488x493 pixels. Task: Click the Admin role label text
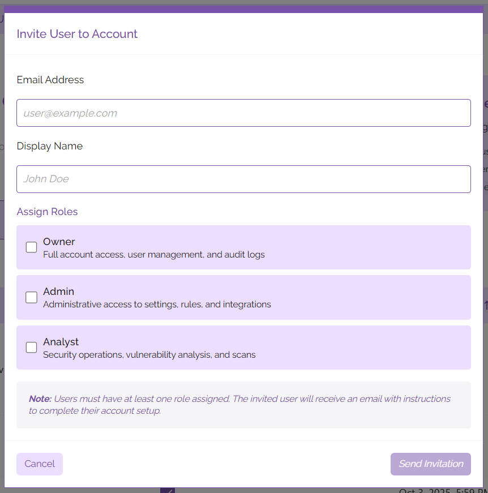58,291
